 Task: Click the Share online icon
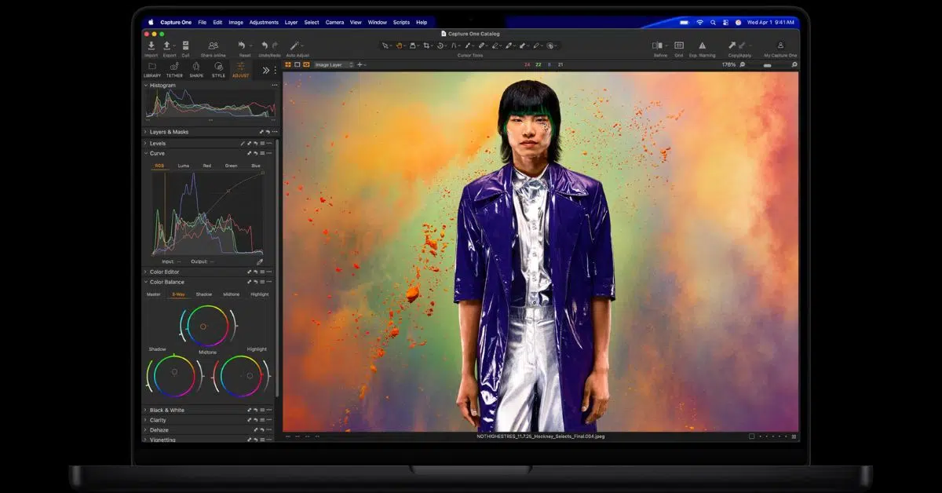coord(213,46)
